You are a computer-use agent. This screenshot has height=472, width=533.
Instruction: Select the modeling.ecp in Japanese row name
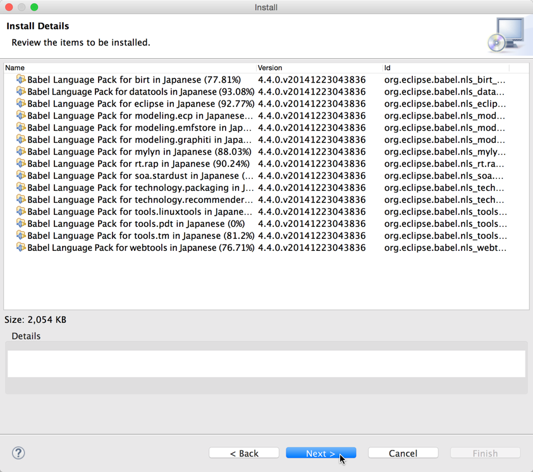pyautogui.click(x=140, y=116)
